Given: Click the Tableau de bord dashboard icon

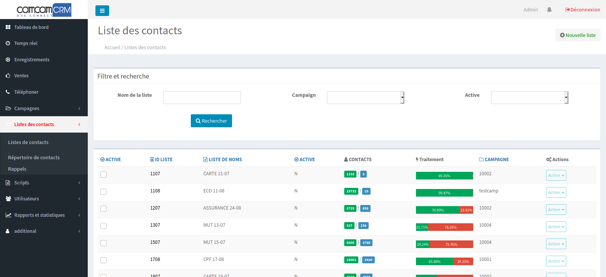Looking at the screenshot, I should coord(8,27).
